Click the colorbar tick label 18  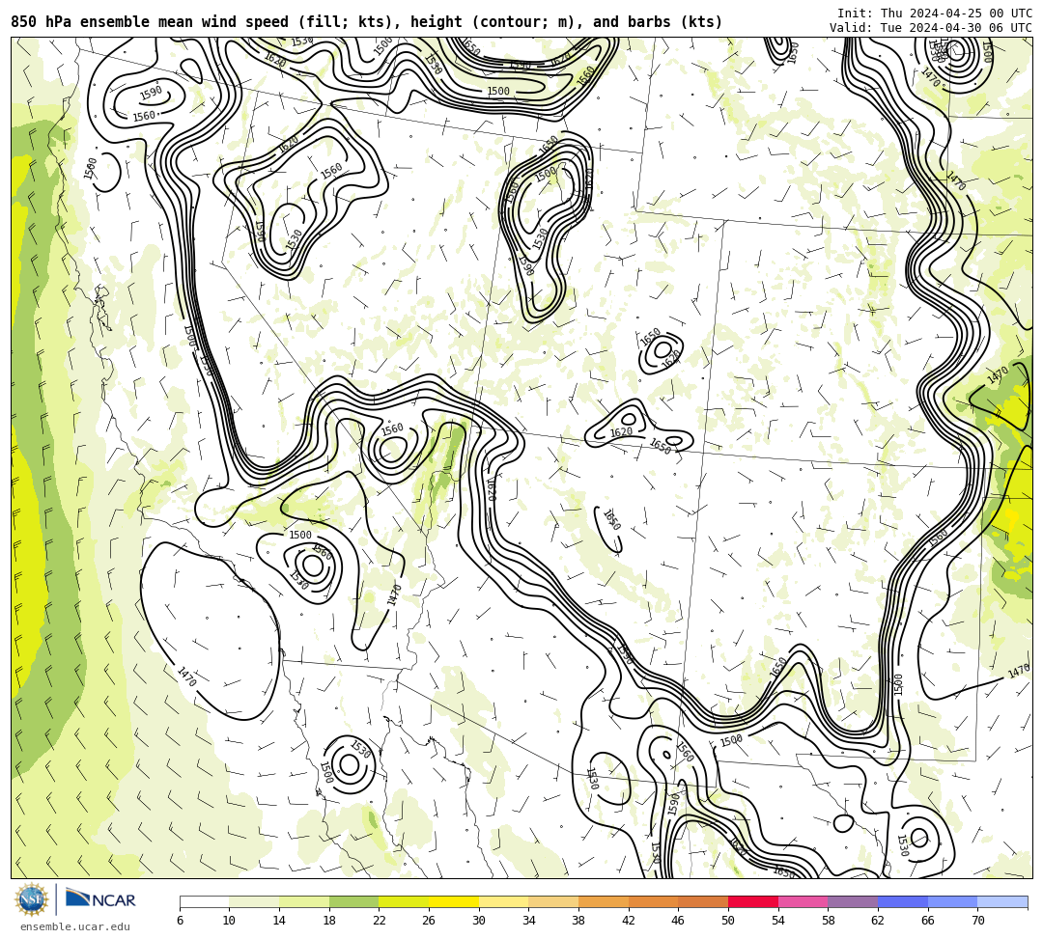tap(329, 921)
